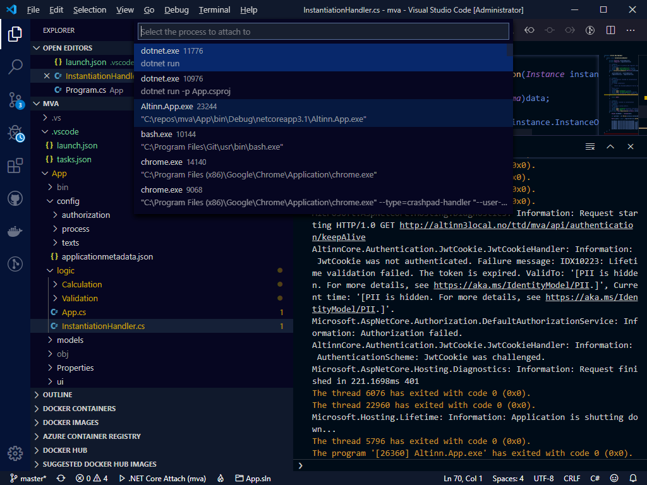This screenshot has height=485, width=647.
Task: Open the Manage gear menu
Action: pos(15,453)
